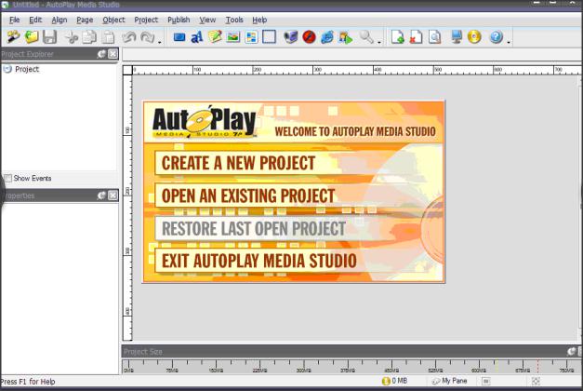Image resolution: width=583 pixels, height=391 pixels.
Task: Open toolbar options arrow after zoom icon
Action: click(x=379, y=42)
